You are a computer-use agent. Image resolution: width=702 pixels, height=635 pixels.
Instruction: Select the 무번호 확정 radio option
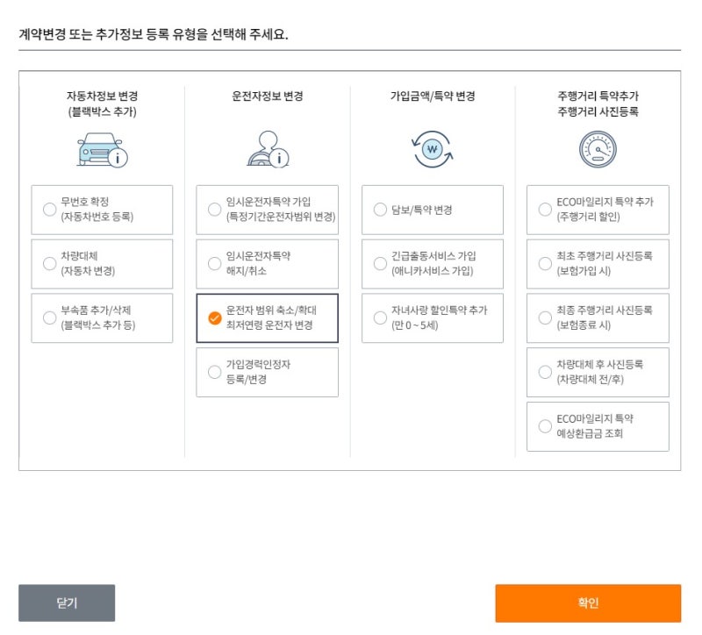pyautogui.click(x=102, y=210)
